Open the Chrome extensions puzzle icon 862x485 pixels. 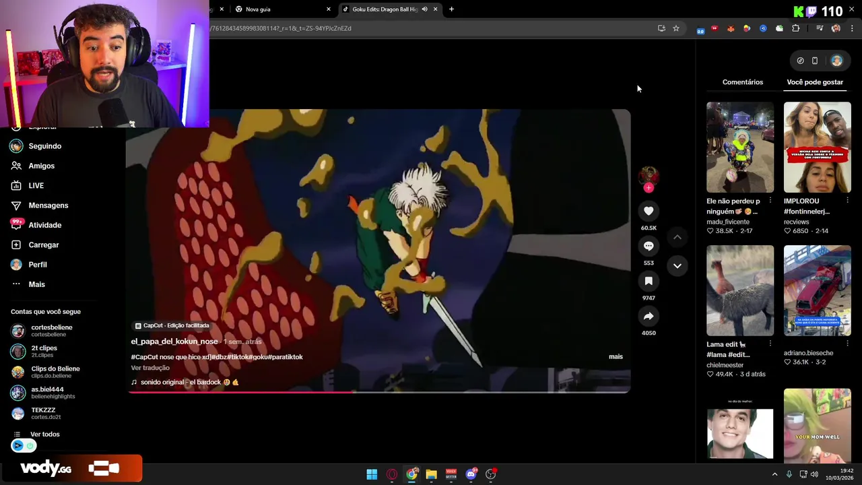[x=796, y=28]
